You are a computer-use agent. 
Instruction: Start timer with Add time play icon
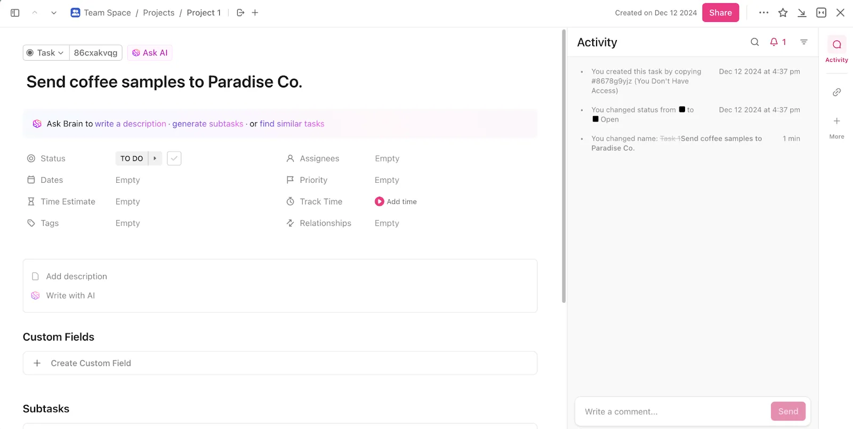380,201
